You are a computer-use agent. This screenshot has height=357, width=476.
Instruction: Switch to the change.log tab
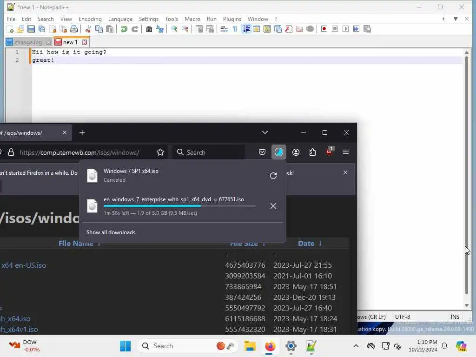(x=28, y=42)
